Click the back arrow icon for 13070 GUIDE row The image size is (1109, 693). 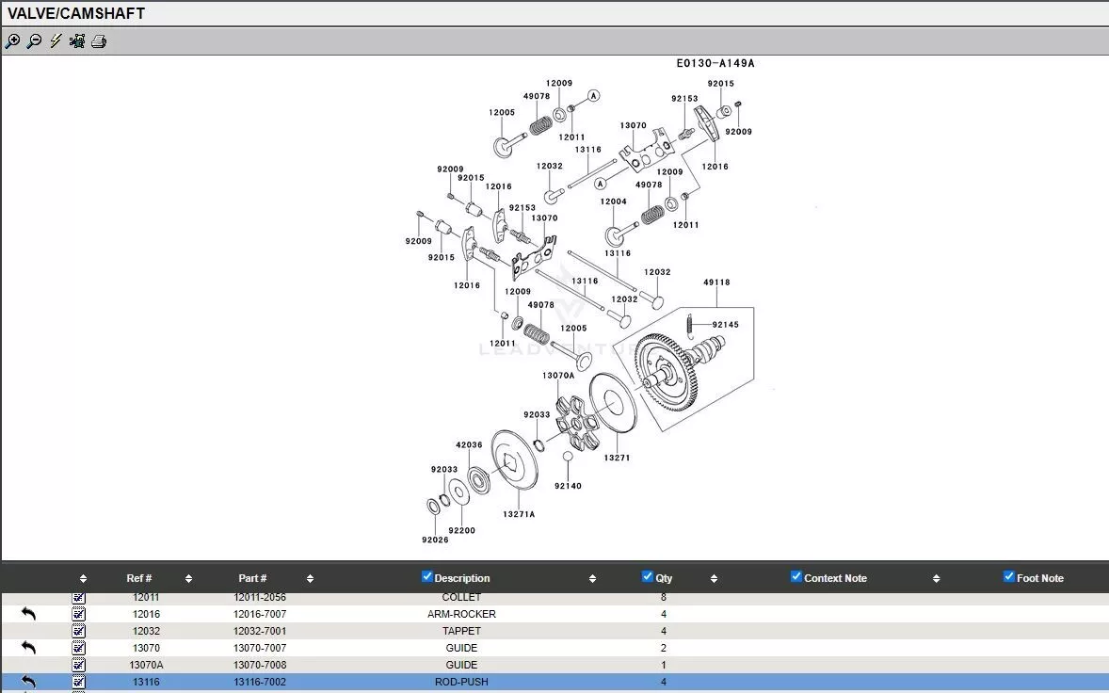28,648
